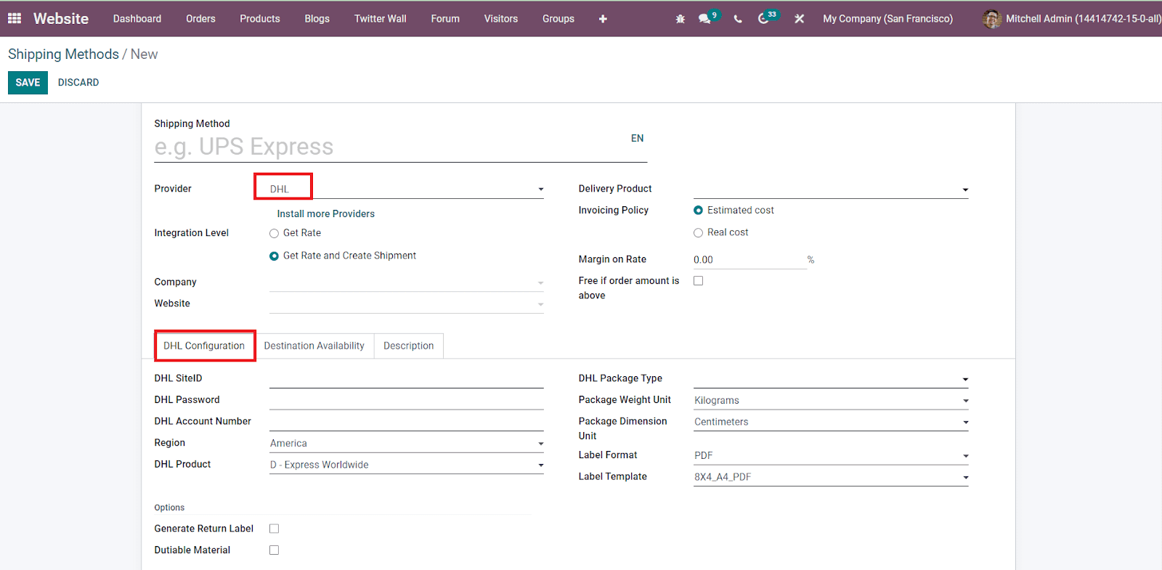Open the Twitter Wall menu
The image size is (1162, 570).
[x=381, y=19]
